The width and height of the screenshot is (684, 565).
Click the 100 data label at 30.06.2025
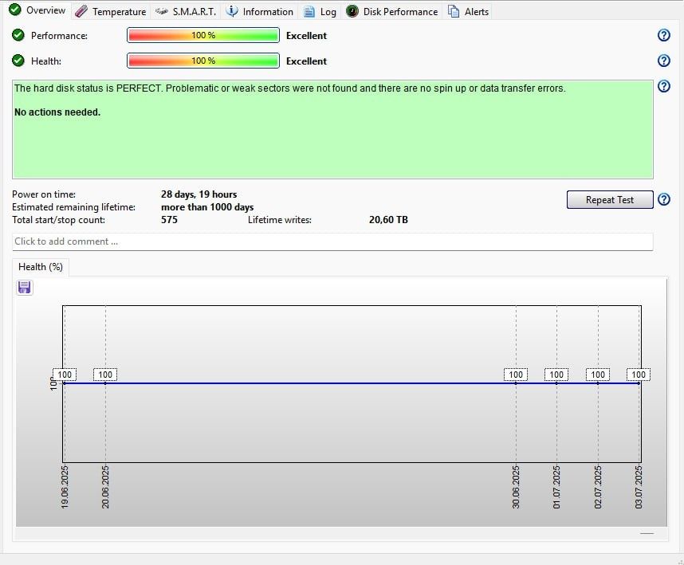coord(516,375)
